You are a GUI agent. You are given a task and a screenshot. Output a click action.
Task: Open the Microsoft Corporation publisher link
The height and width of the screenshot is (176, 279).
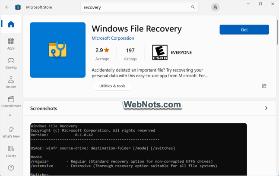[113, 38]
